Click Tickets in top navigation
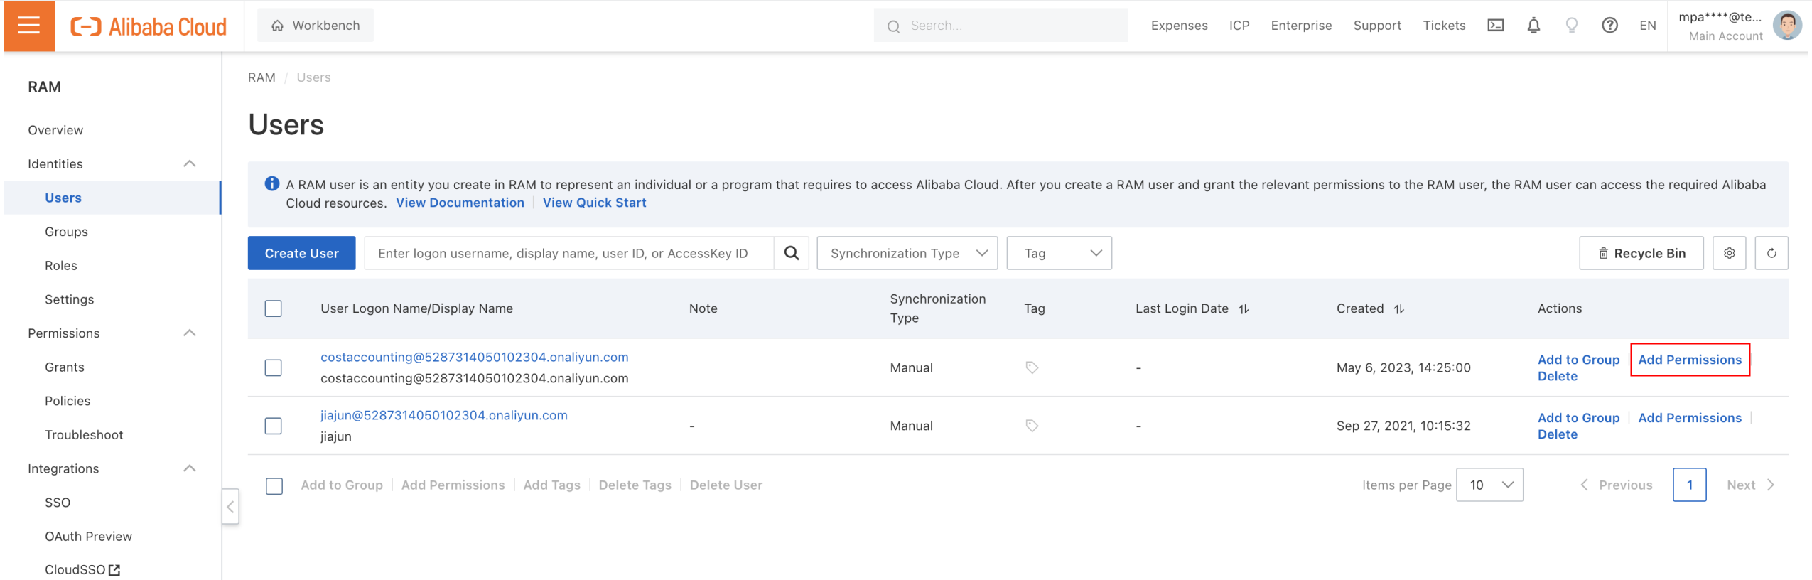The image size is (1812, 580). 1444,26
